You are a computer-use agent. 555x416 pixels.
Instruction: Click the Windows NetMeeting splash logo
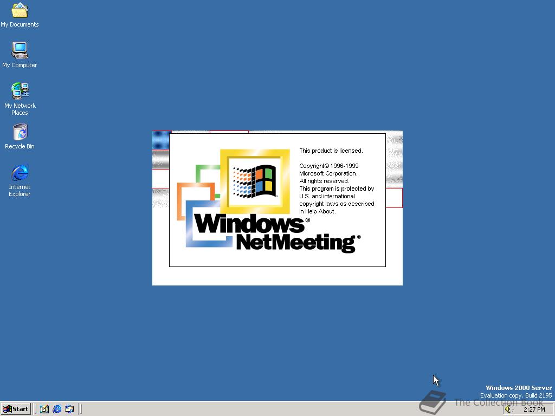tap(270, 200)
